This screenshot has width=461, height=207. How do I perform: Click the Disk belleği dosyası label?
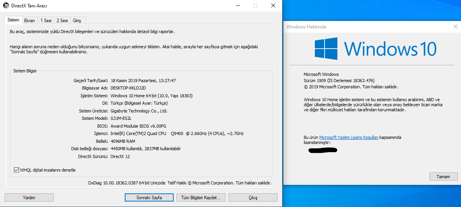coord(90,149)
